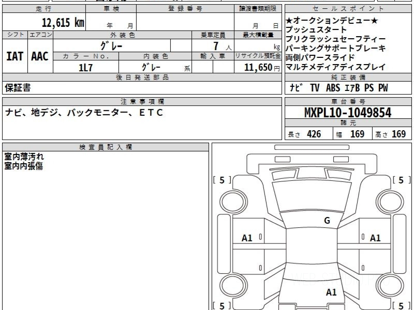The width and height of the screenshot is (414, 310).
Task: Select the 後日発送部品 section header
Action: (x=142, y=77)
